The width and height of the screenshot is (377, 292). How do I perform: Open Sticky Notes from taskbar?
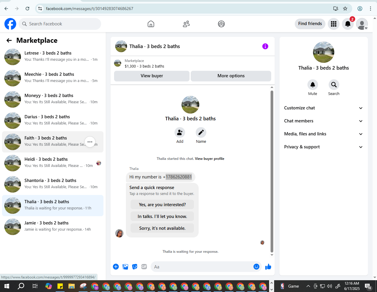[x=60, y=286]
